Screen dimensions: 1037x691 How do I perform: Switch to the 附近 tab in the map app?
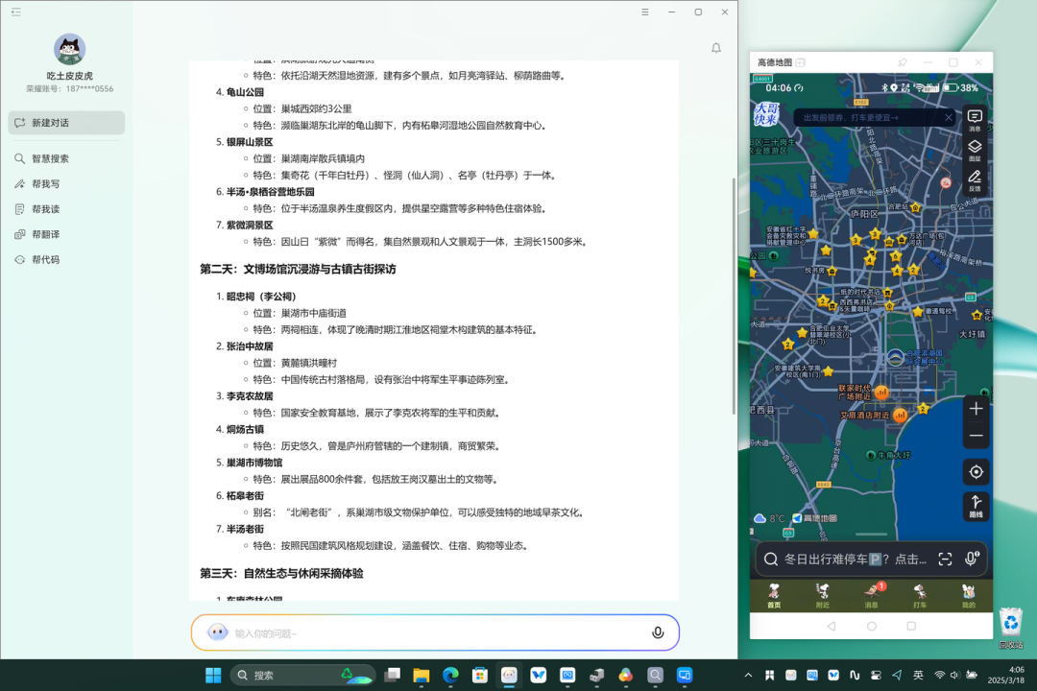coord(822,596)
